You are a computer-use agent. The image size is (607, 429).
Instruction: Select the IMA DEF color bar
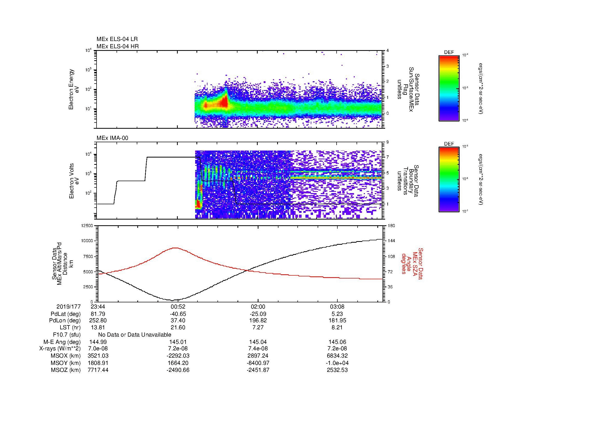coord(449,180)
